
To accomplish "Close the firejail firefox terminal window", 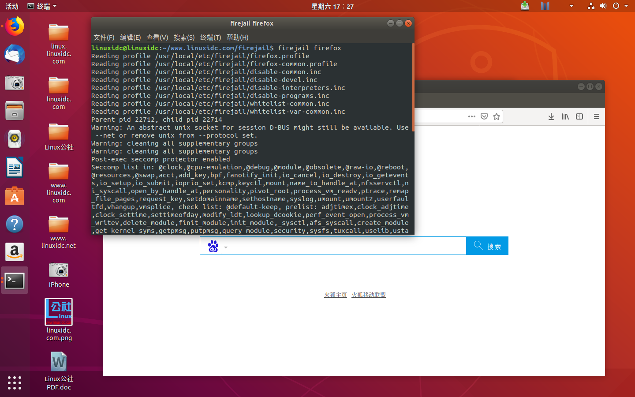I will tap(408, 23).
